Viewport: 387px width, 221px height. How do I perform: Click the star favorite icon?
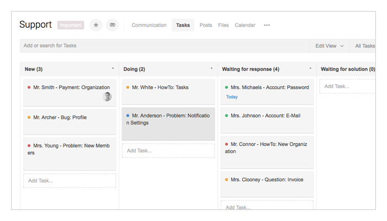tap(96, 25)
